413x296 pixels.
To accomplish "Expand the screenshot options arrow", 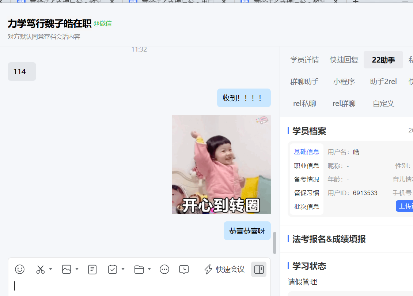I will [x=50, y=269].
